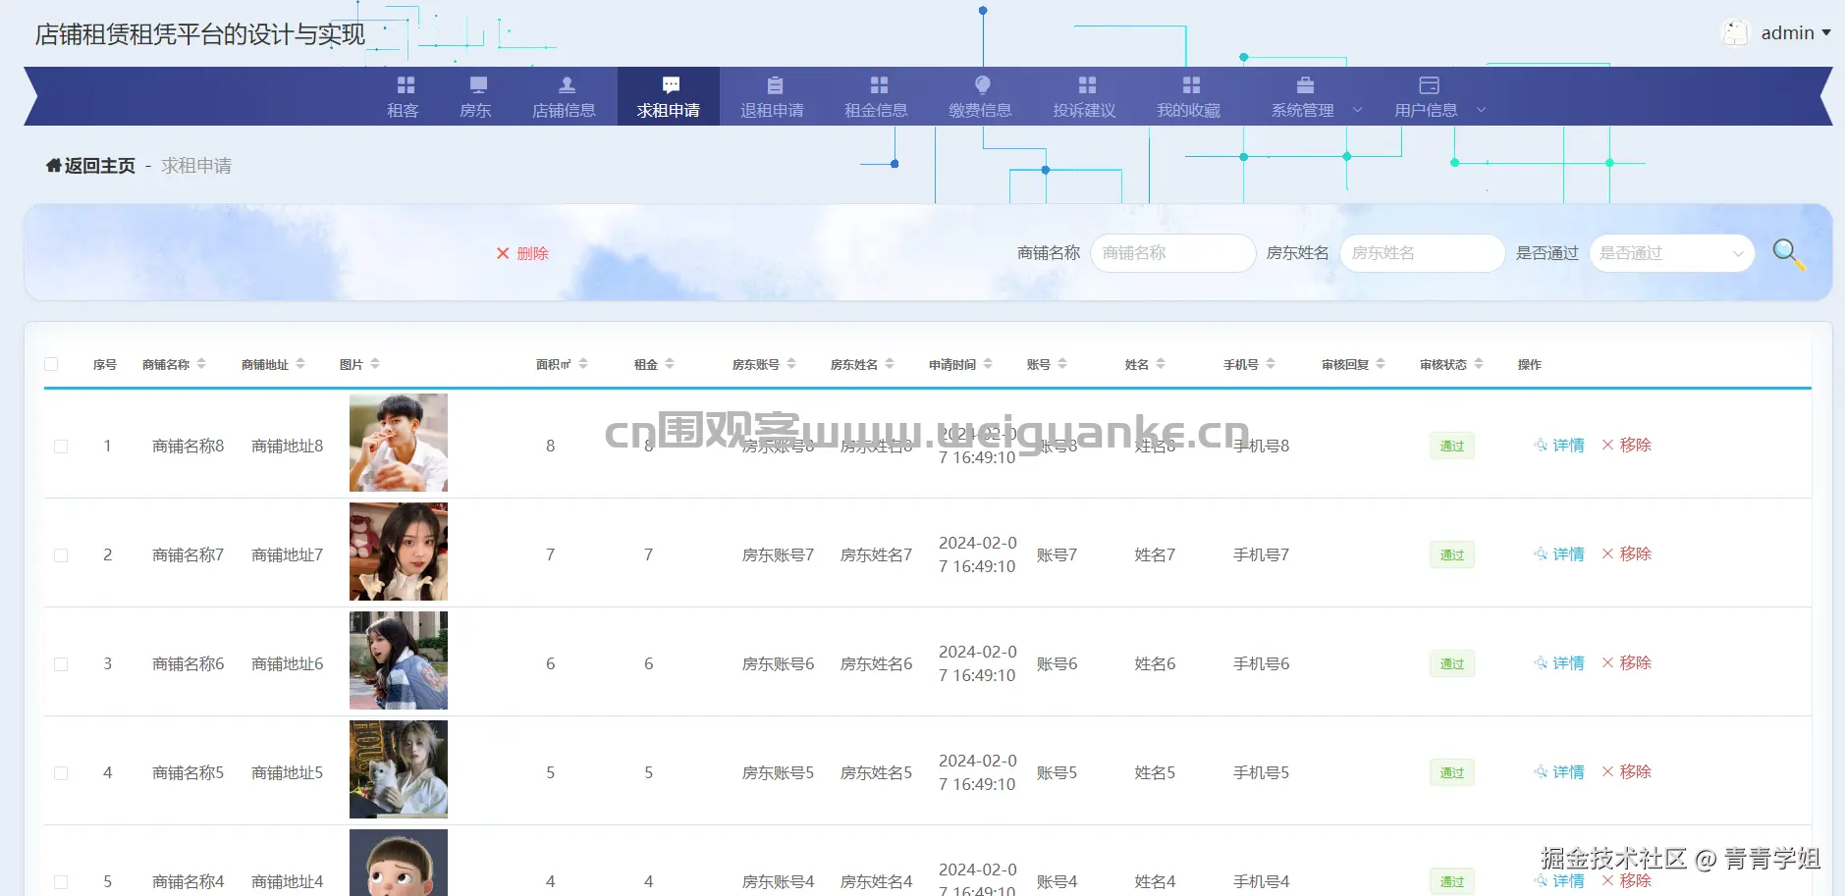Screen dimensions: 1845x896
Task: Open the photo thumbnail for 商铺名称5
Action: pos(399,769)
